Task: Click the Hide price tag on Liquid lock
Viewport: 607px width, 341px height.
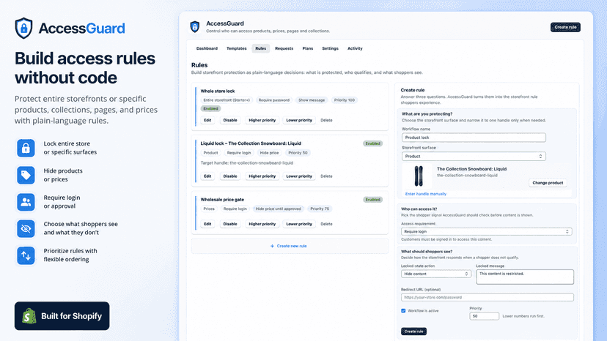Action: [x=269, y=153]
